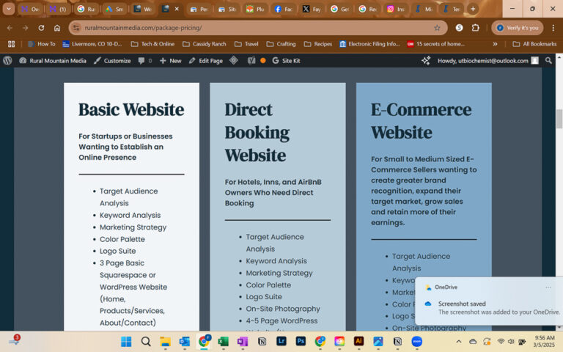Click Customize in the admin bar
This screenshot has height=352, width=563.
112,61
